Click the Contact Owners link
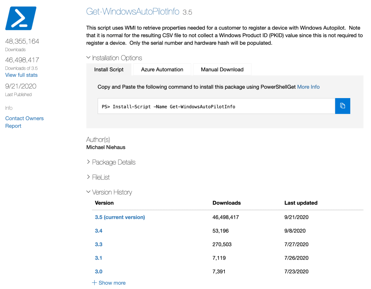The width and height of the screenshot is (371, 289). [x=24, y=118]
